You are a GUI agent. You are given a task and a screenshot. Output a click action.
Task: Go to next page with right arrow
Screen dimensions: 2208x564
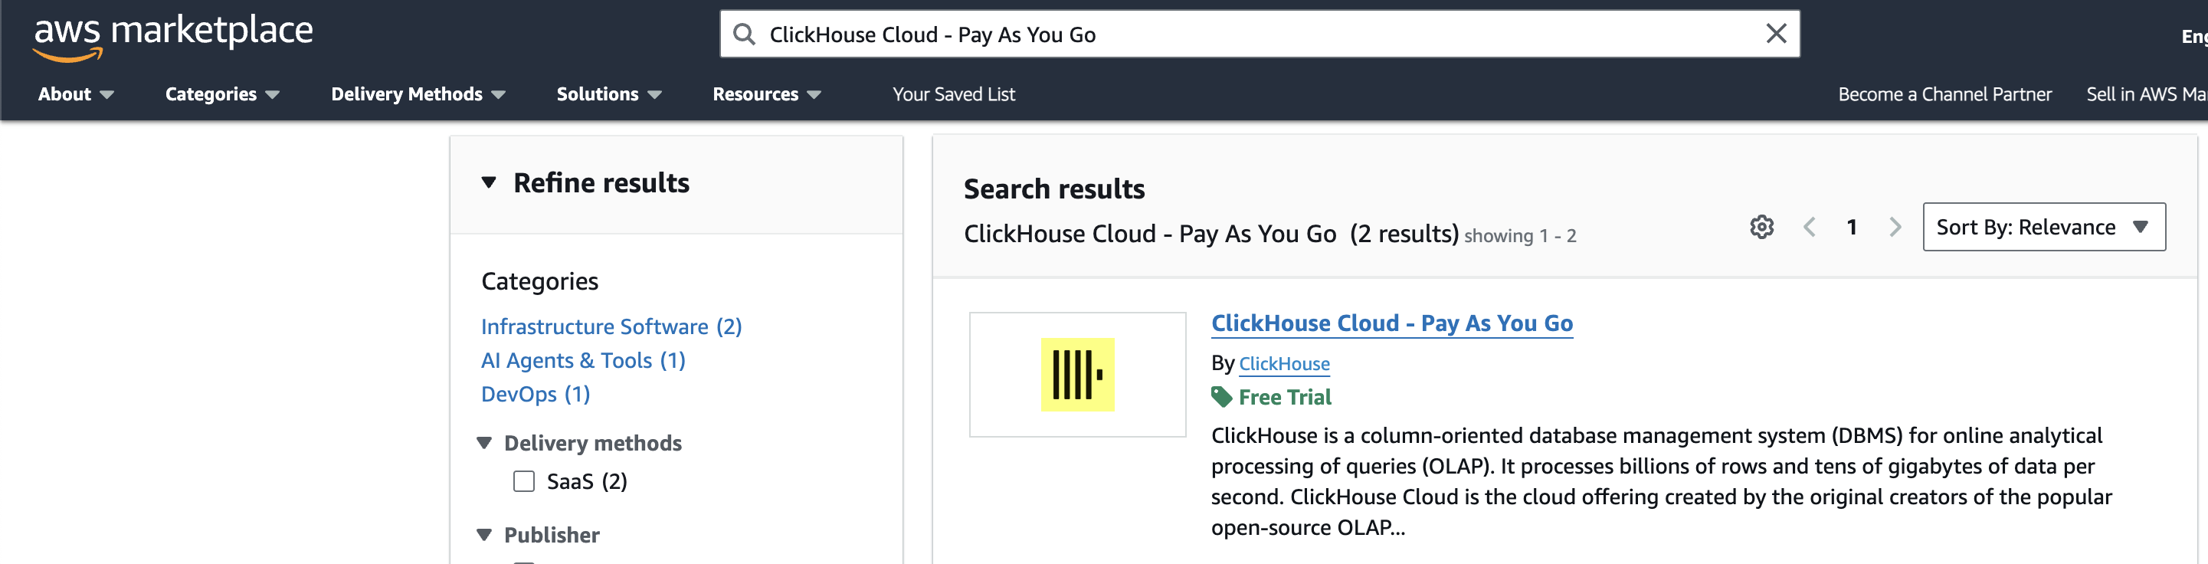click(x=1895, y=226)
